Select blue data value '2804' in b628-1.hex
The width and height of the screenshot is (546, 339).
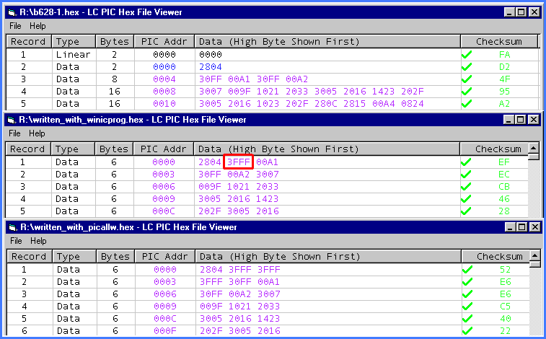coord(211,67)
